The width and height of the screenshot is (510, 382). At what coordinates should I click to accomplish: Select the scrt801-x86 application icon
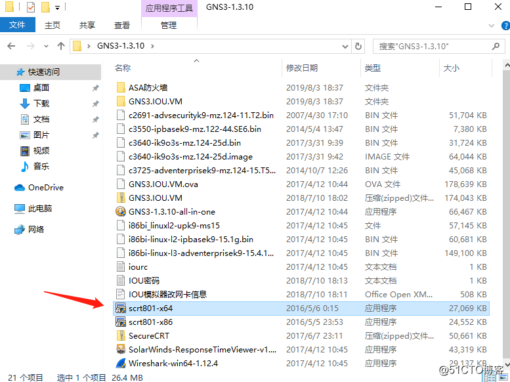(x=121, y=322)
